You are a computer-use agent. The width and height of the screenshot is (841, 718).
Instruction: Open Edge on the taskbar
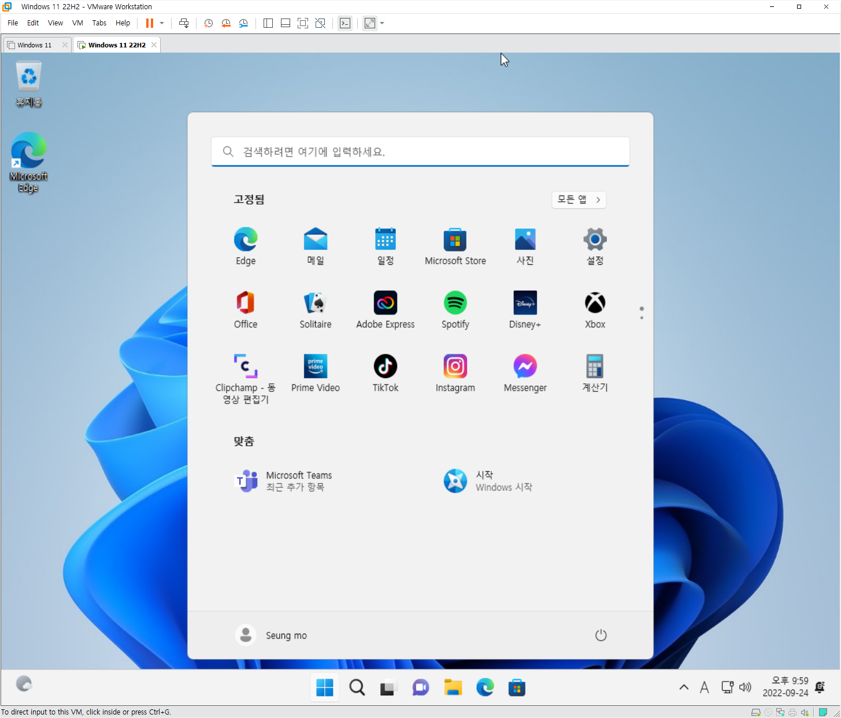pyautogui.click(x=485, y=687)
